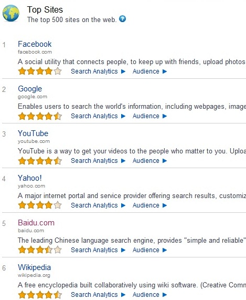Expand Audience for Wikipedia
This screenshot has height=300, width=246.
(150, 295)
